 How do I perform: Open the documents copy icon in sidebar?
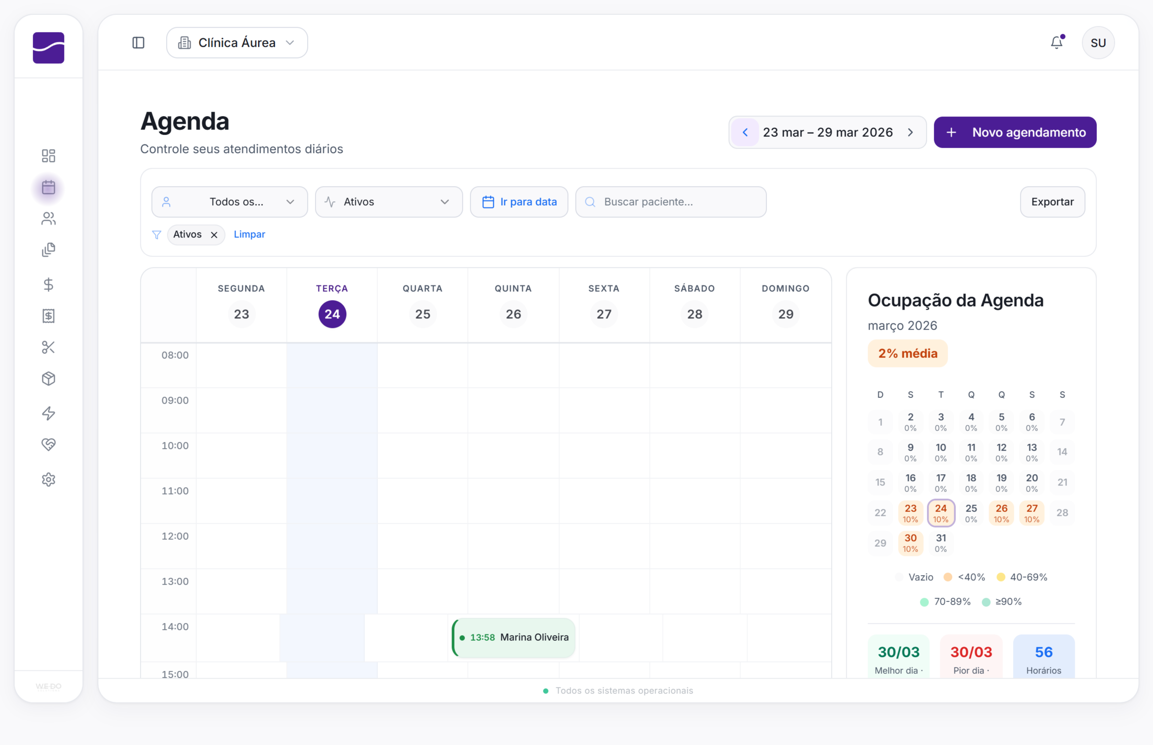coord(49,250)
